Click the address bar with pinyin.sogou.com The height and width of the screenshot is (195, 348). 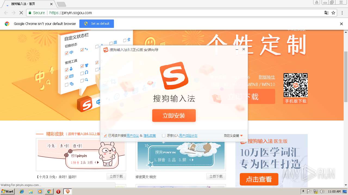pos(182,13)
